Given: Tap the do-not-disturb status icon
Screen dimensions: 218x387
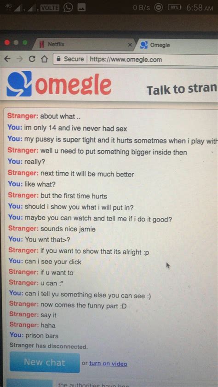Looking at the screenshot, I should (x=158, y=8).
